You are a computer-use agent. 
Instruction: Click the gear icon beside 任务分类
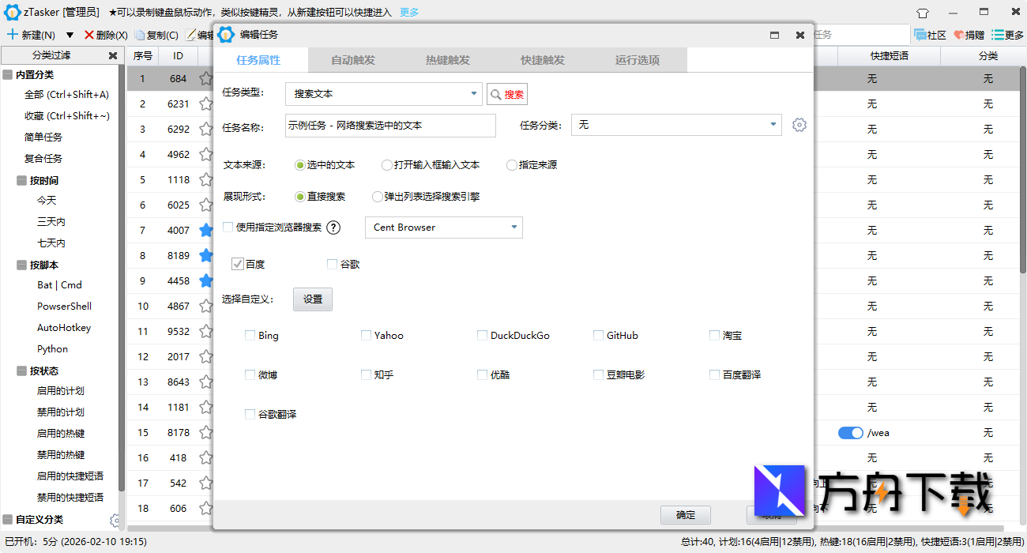pyautogui.click(x=799, y=125)
